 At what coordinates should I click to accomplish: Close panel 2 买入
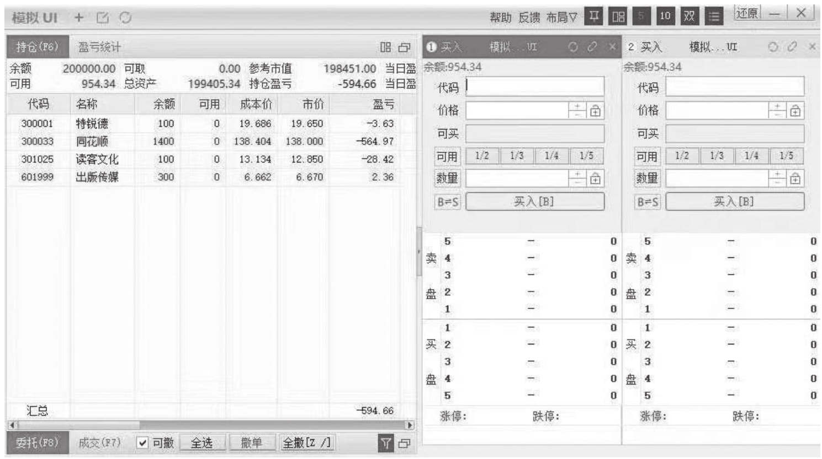(x=812, y=47)
